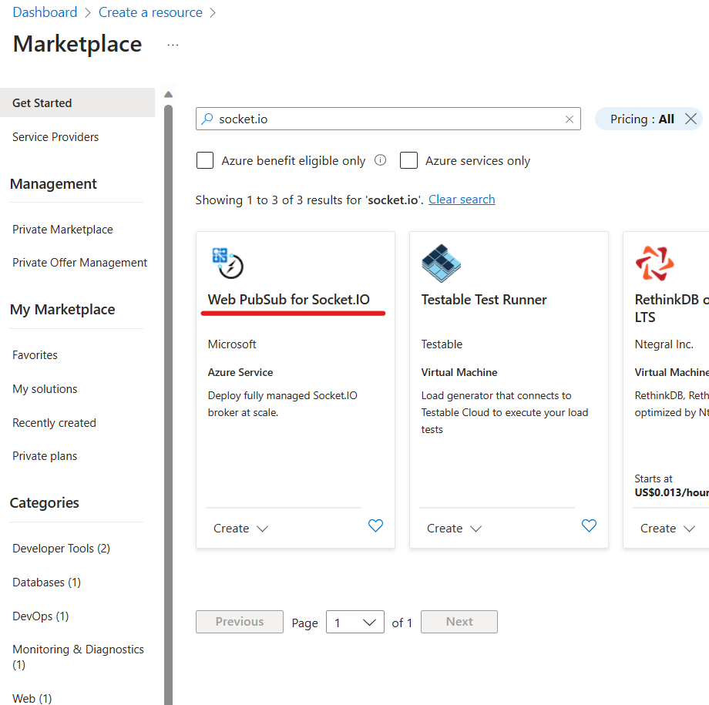Click the Clear search link
Screen dimensions: 709x705
tap(461, 199)
